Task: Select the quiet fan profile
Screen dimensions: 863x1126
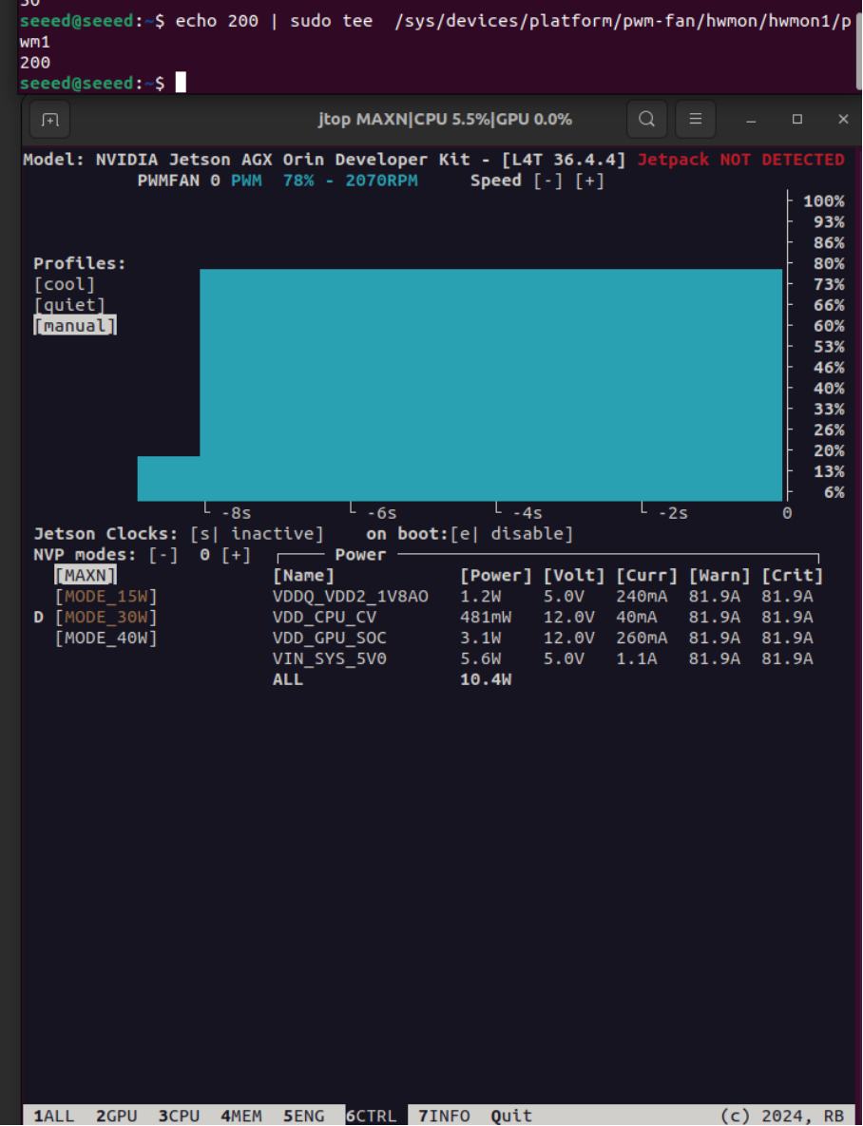Action: pyautogui.click(x=69, y=305)
